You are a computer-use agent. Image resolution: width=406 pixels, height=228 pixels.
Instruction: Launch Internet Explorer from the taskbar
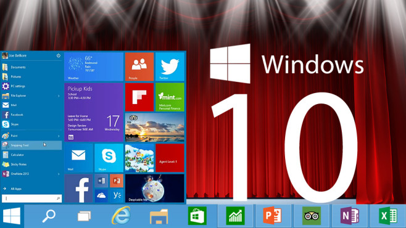point(121,215)
